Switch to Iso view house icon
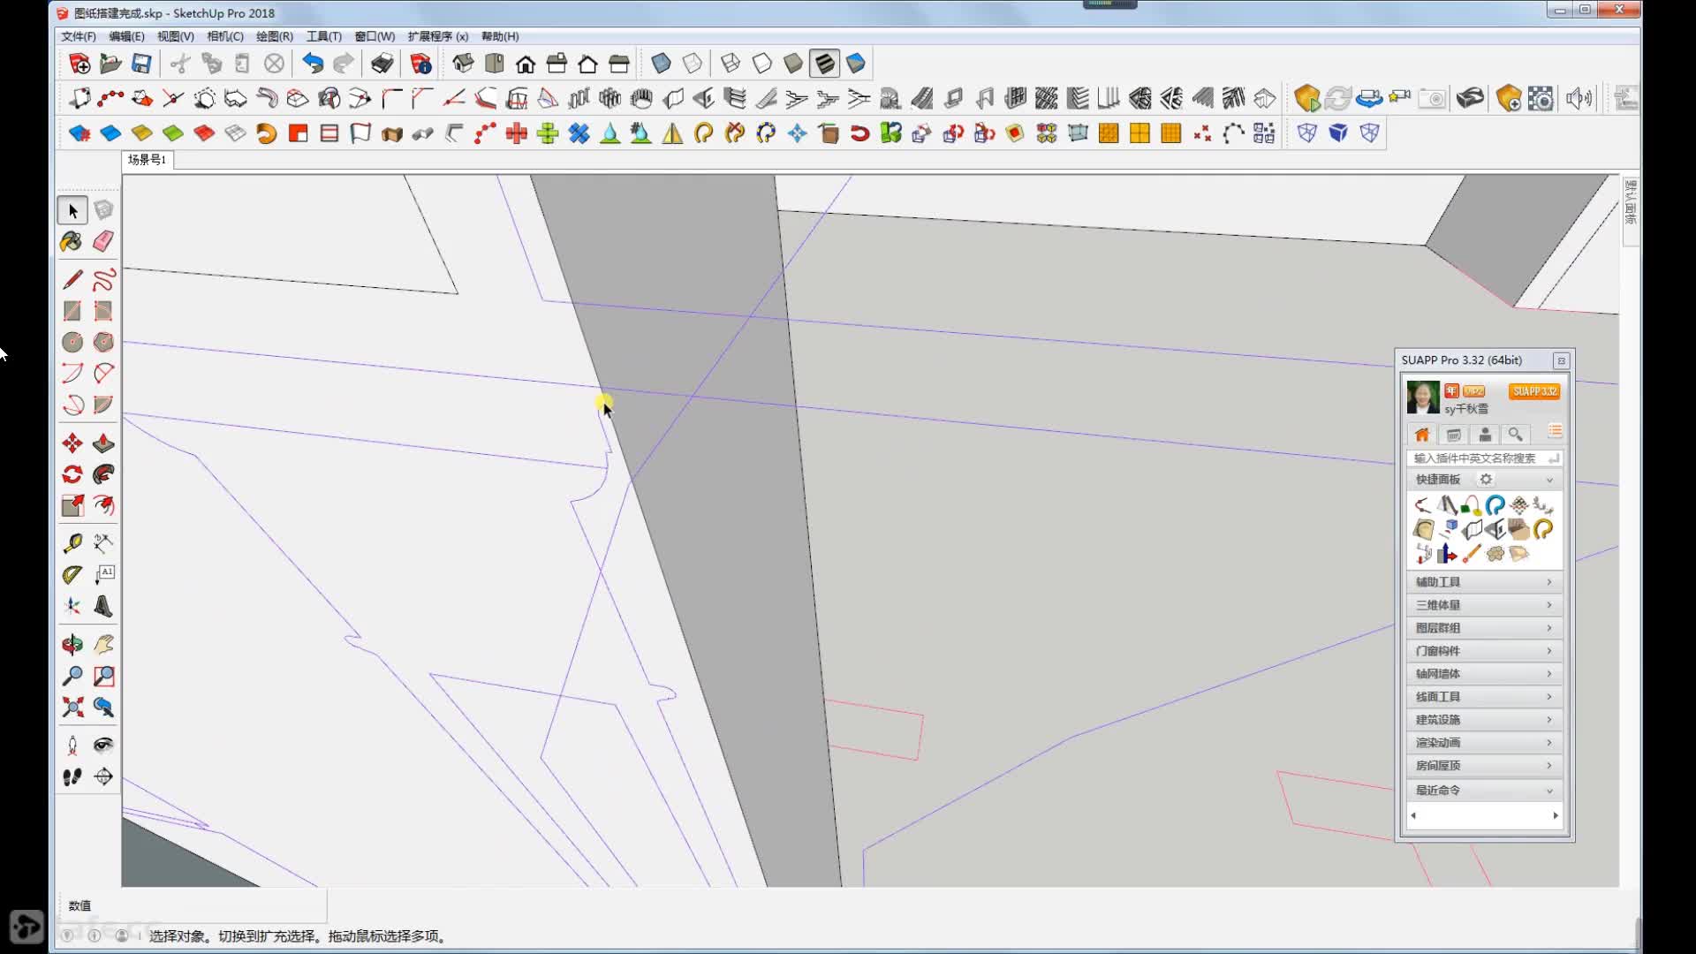 tap(463, 64)
